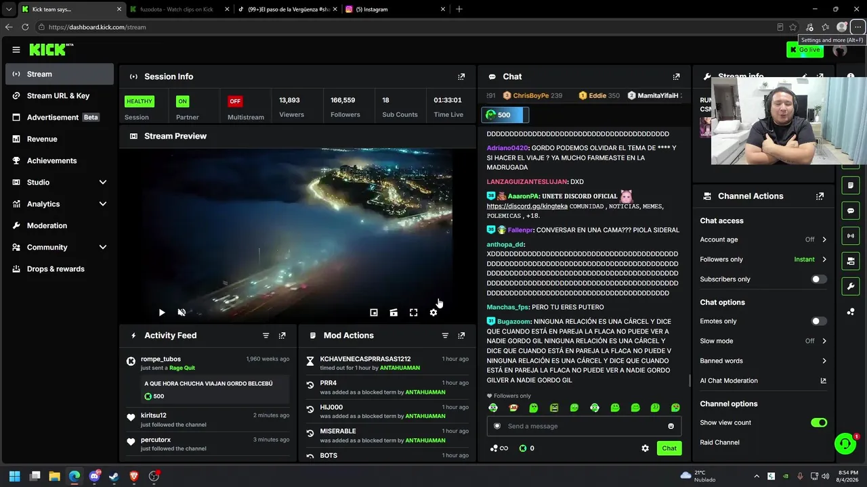The image size is (867, 487).
Task: Open the browser tab list dropdown
Action: coord(9,9)
